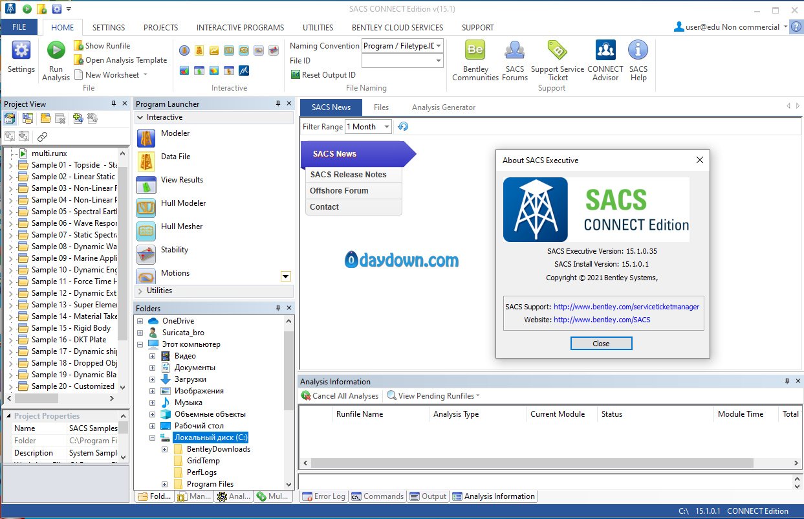
Task: Click Offshore Forum
Action: pyautogui.click(x=354, y=191)
